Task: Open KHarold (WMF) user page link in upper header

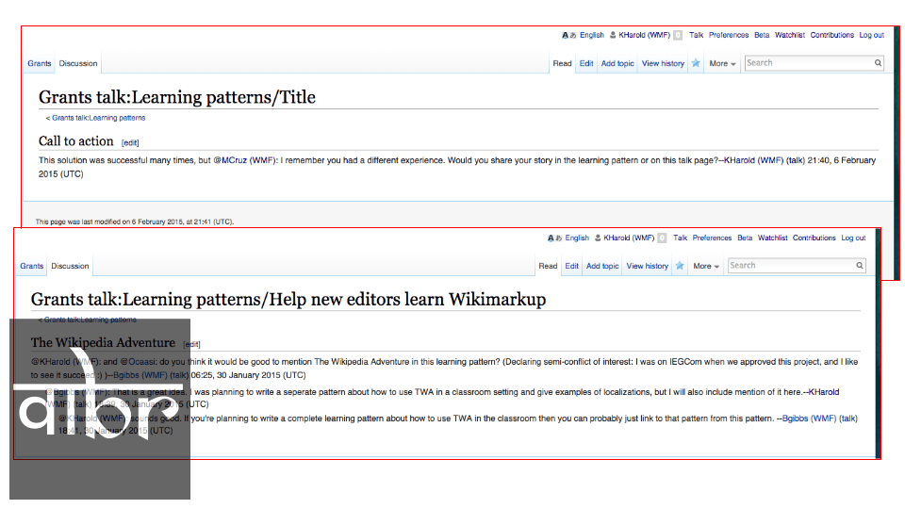Action: [644, 35]
